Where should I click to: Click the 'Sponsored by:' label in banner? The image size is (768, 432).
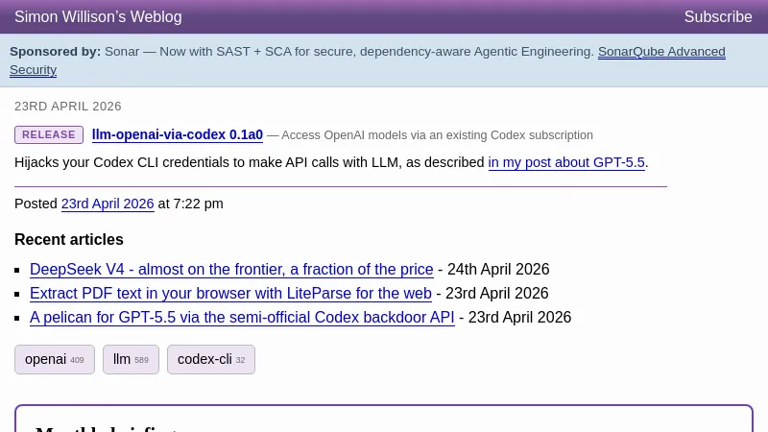point(55,52)
